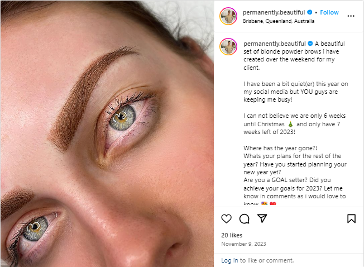Viewport: 364px width, 267px height.
Task: Share the post via paper plane icon
Action: (x=262, y=218)
